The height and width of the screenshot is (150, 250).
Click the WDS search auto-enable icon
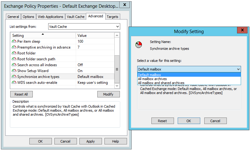click(x=14, y=83)
